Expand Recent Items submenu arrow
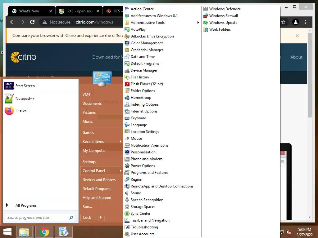Image resolution: width=318 pixels, height=238 pixels. point(121,141)
